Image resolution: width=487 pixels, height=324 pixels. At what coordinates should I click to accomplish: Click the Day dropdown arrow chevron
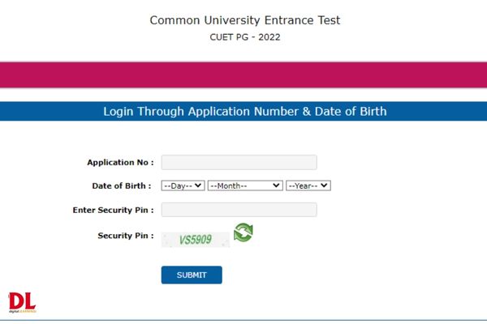pos(198,185)
